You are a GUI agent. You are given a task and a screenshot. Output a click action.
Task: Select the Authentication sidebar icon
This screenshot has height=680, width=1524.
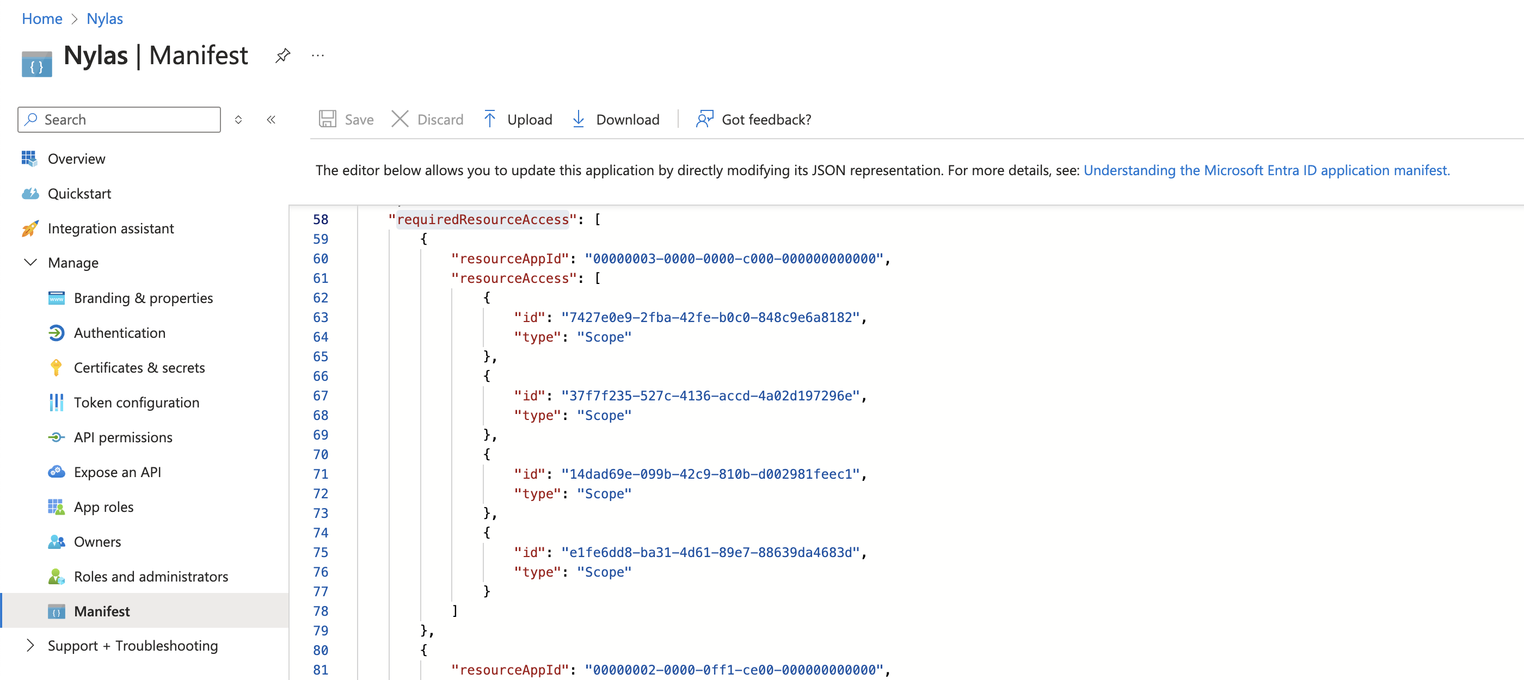[x=56, y=333]
